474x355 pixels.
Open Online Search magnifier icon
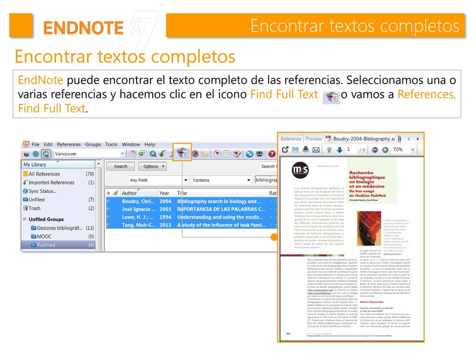(x=153, y=153)
